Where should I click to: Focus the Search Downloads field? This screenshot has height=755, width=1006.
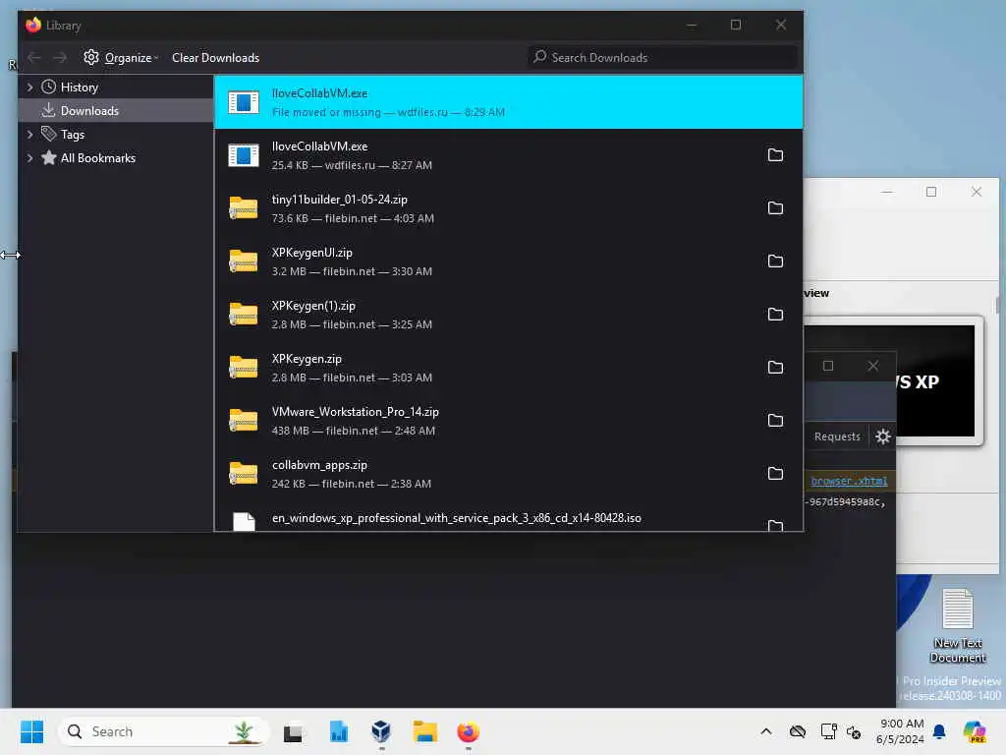662,58
